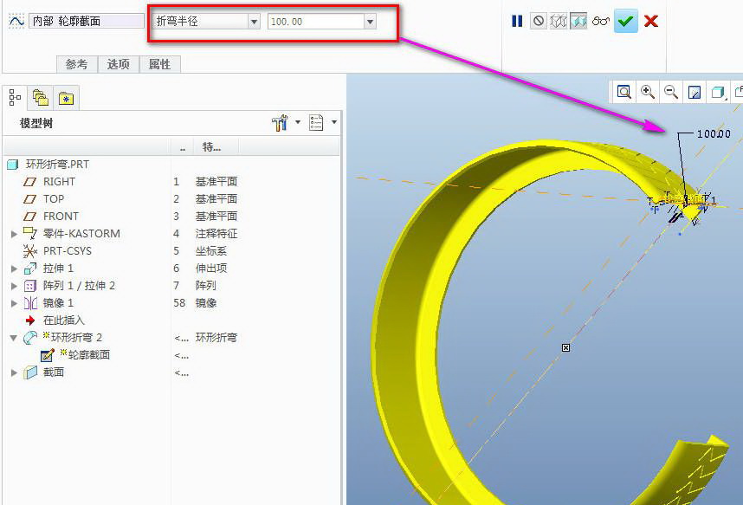The height and width of the screenshot is (505, 743).
Task: Click the 伸出项 feature type cell
Action: click(x=211, y=269)
